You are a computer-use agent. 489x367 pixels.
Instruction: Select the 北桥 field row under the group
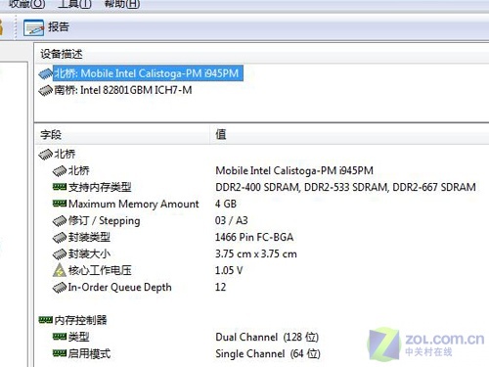78,170
